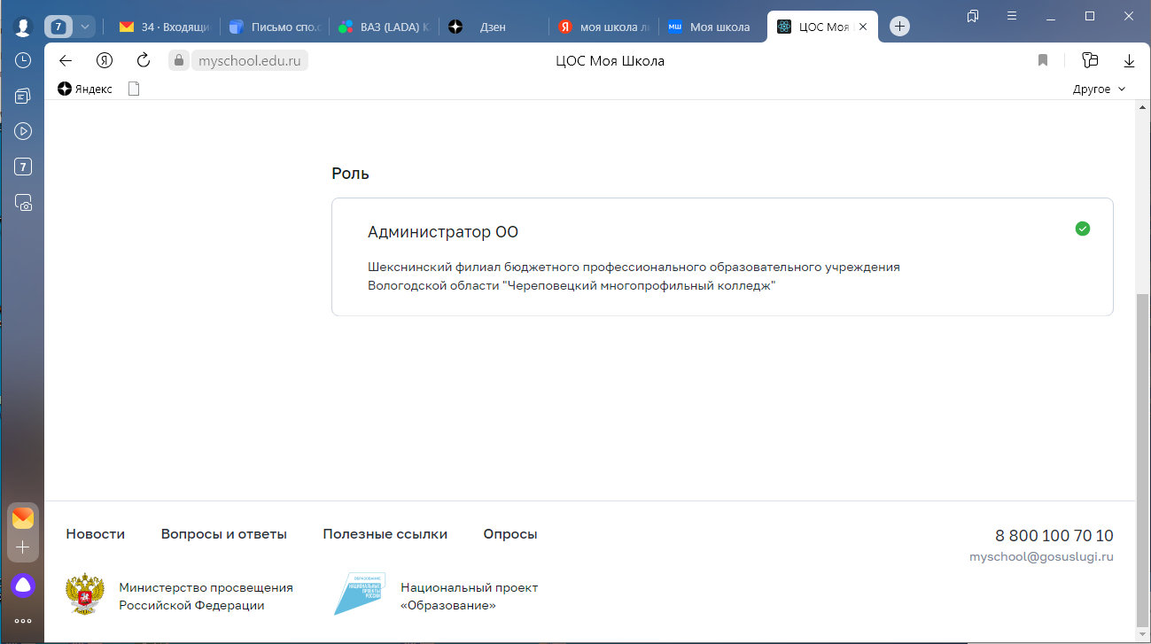
Task: Open Вопросы и ответы footer link
Action: click(223, 534)
